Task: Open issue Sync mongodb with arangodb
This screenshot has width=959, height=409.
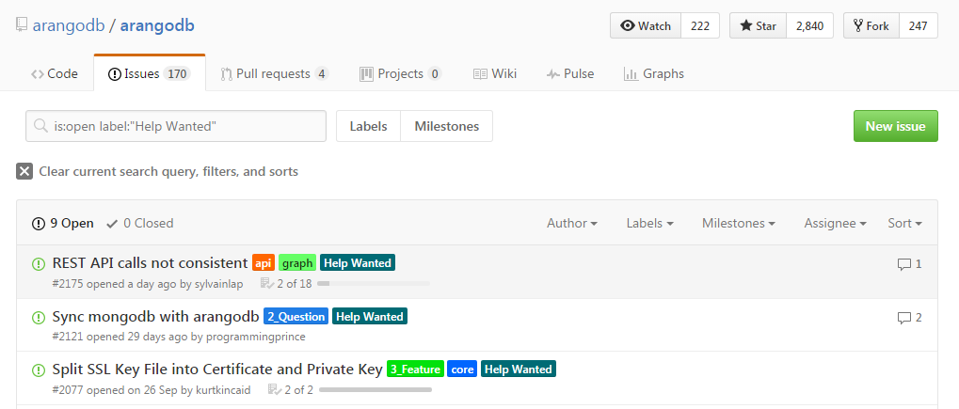Action: [155, 316]
